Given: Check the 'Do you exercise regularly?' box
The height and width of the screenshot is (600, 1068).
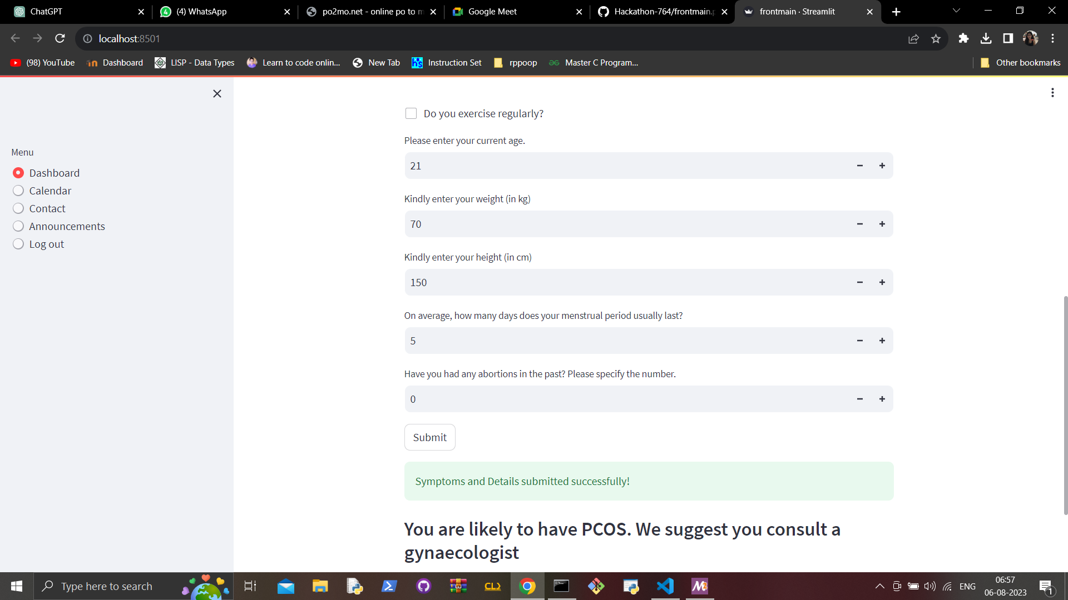Looking at the screenshot, I should [411, 113].
